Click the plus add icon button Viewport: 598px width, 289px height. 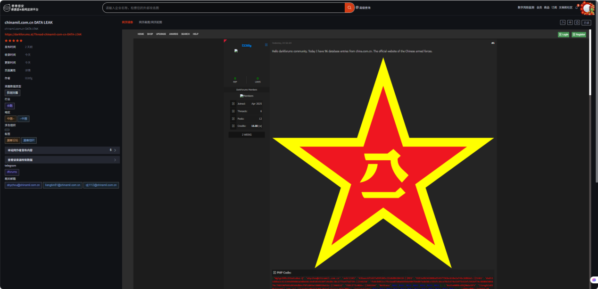[x=570, y=22]
